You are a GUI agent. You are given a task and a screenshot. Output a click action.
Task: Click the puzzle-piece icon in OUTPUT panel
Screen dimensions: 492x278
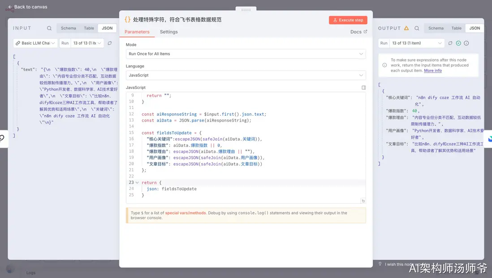(x=450, y=43)
